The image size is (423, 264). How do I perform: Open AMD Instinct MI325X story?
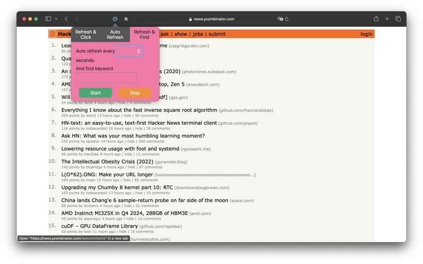[124, 213]
